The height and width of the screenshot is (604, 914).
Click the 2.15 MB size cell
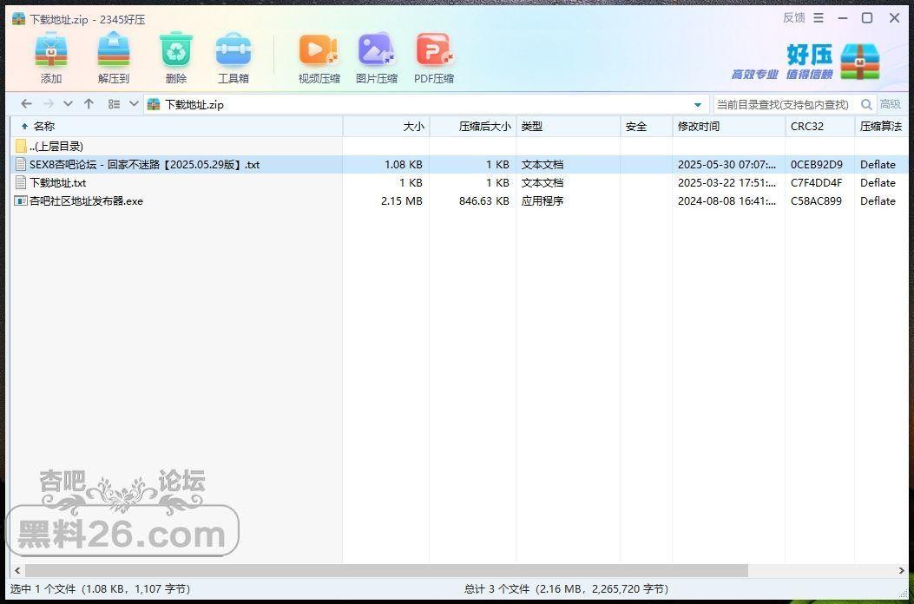click(x=402, y=201)
